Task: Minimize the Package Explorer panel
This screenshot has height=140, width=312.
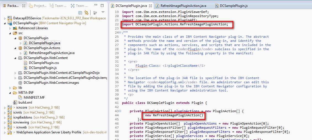Action: [96, 6]
